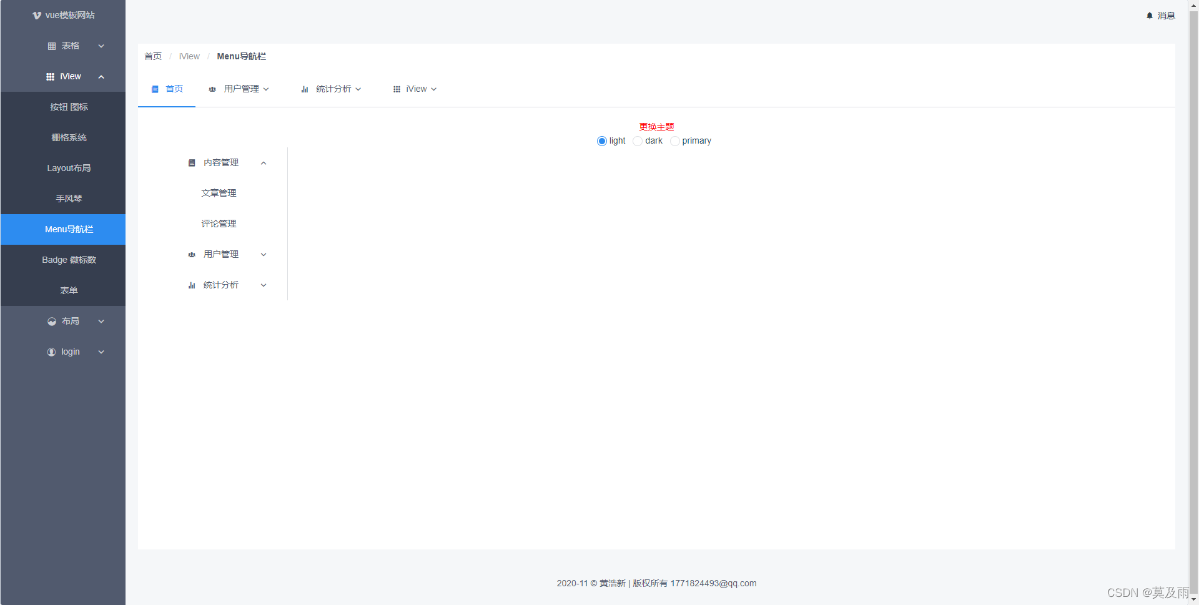The image size is (1199, 605).
Task: Click the bar chart icon next to top 统计分析
Action: 305,89
